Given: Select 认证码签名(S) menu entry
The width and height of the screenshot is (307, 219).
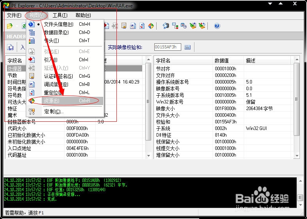Looking at the screenshot, I should tap(64, 76).
